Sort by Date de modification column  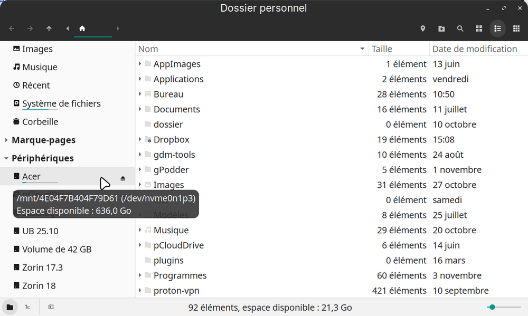[474, 49]
